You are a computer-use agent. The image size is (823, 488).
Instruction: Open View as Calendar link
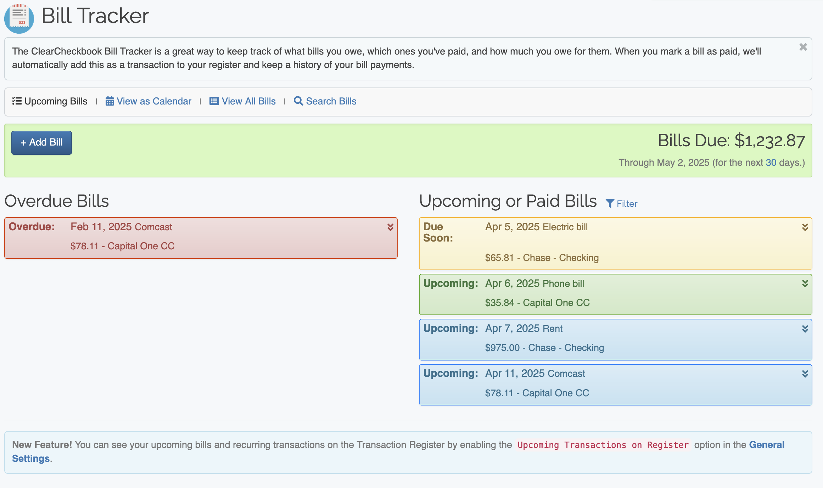tap(154, 101)
